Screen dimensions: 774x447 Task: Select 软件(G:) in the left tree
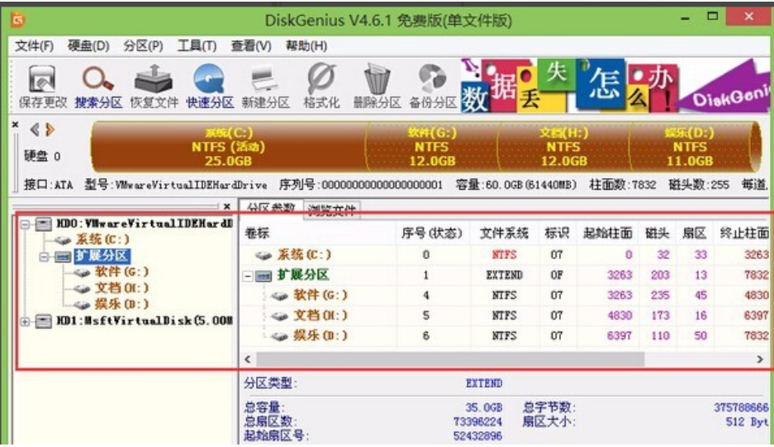point(121,272)
